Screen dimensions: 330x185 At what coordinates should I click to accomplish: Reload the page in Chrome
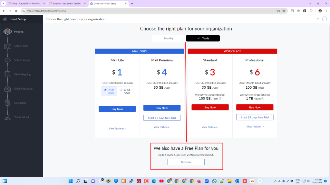pyautogui.click(x=16, y=11)
